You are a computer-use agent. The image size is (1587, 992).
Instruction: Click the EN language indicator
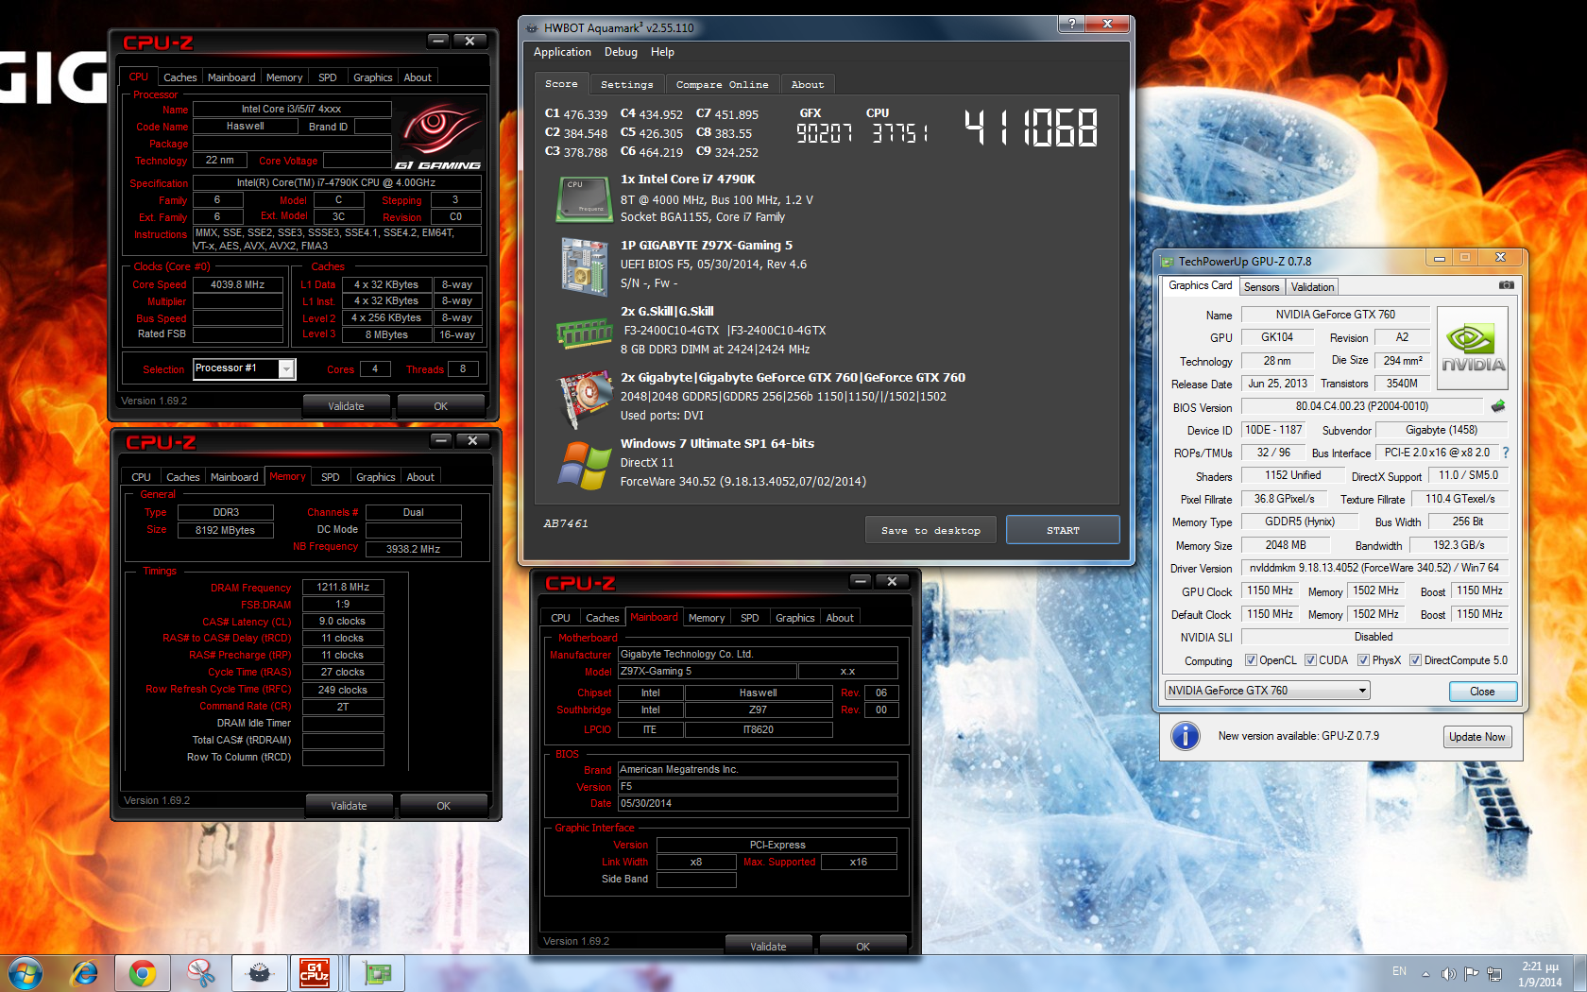[1399, 971]
